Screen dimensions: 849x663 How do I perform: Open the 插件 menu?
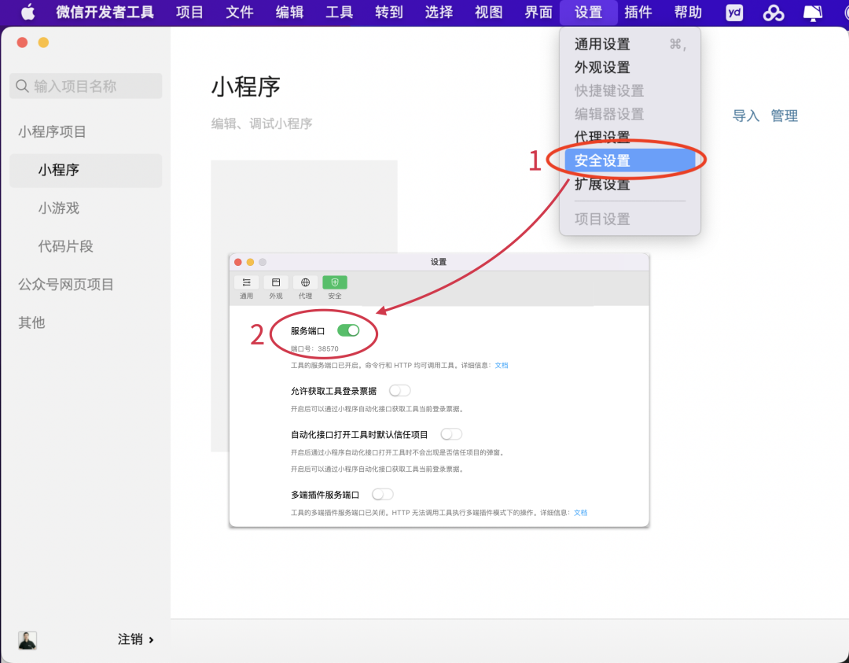[x=638, y=12]
